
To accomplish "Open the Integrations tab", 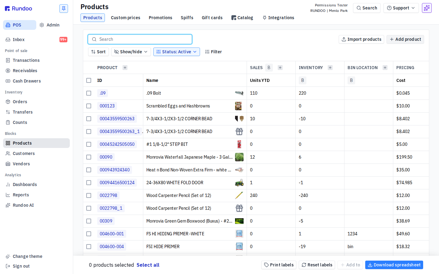I will click(278, 18).
